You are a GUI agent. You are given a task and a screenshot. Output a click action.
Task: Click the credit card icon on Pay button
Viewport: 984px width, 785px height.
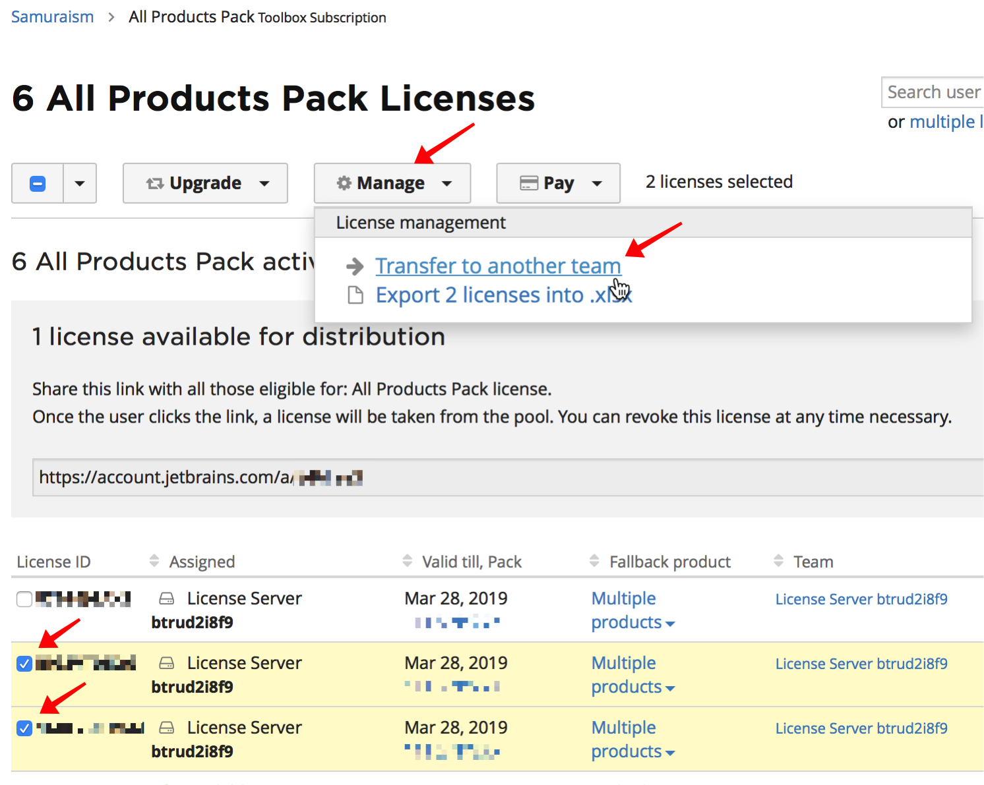click(x=529, y=183)
